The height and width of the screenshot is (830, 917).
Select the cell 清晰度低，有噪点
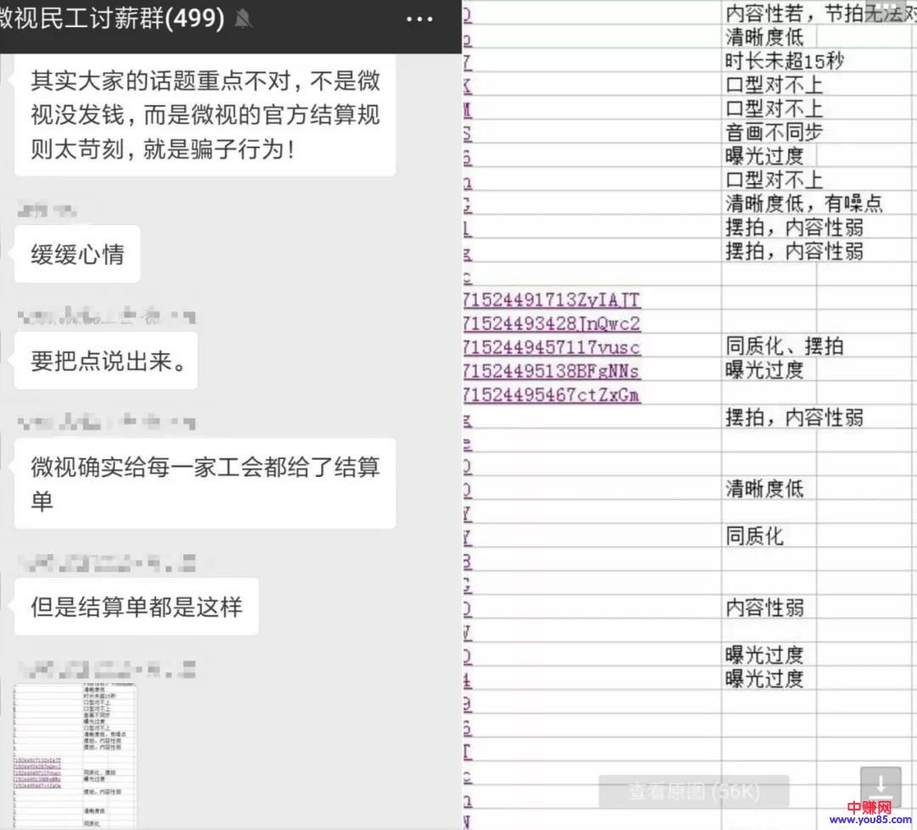coord(802,204)
